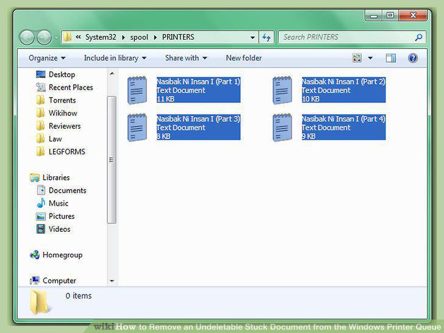Show hidden path levels with double chevron
The image size is (444, 333).
pos(79,37)
